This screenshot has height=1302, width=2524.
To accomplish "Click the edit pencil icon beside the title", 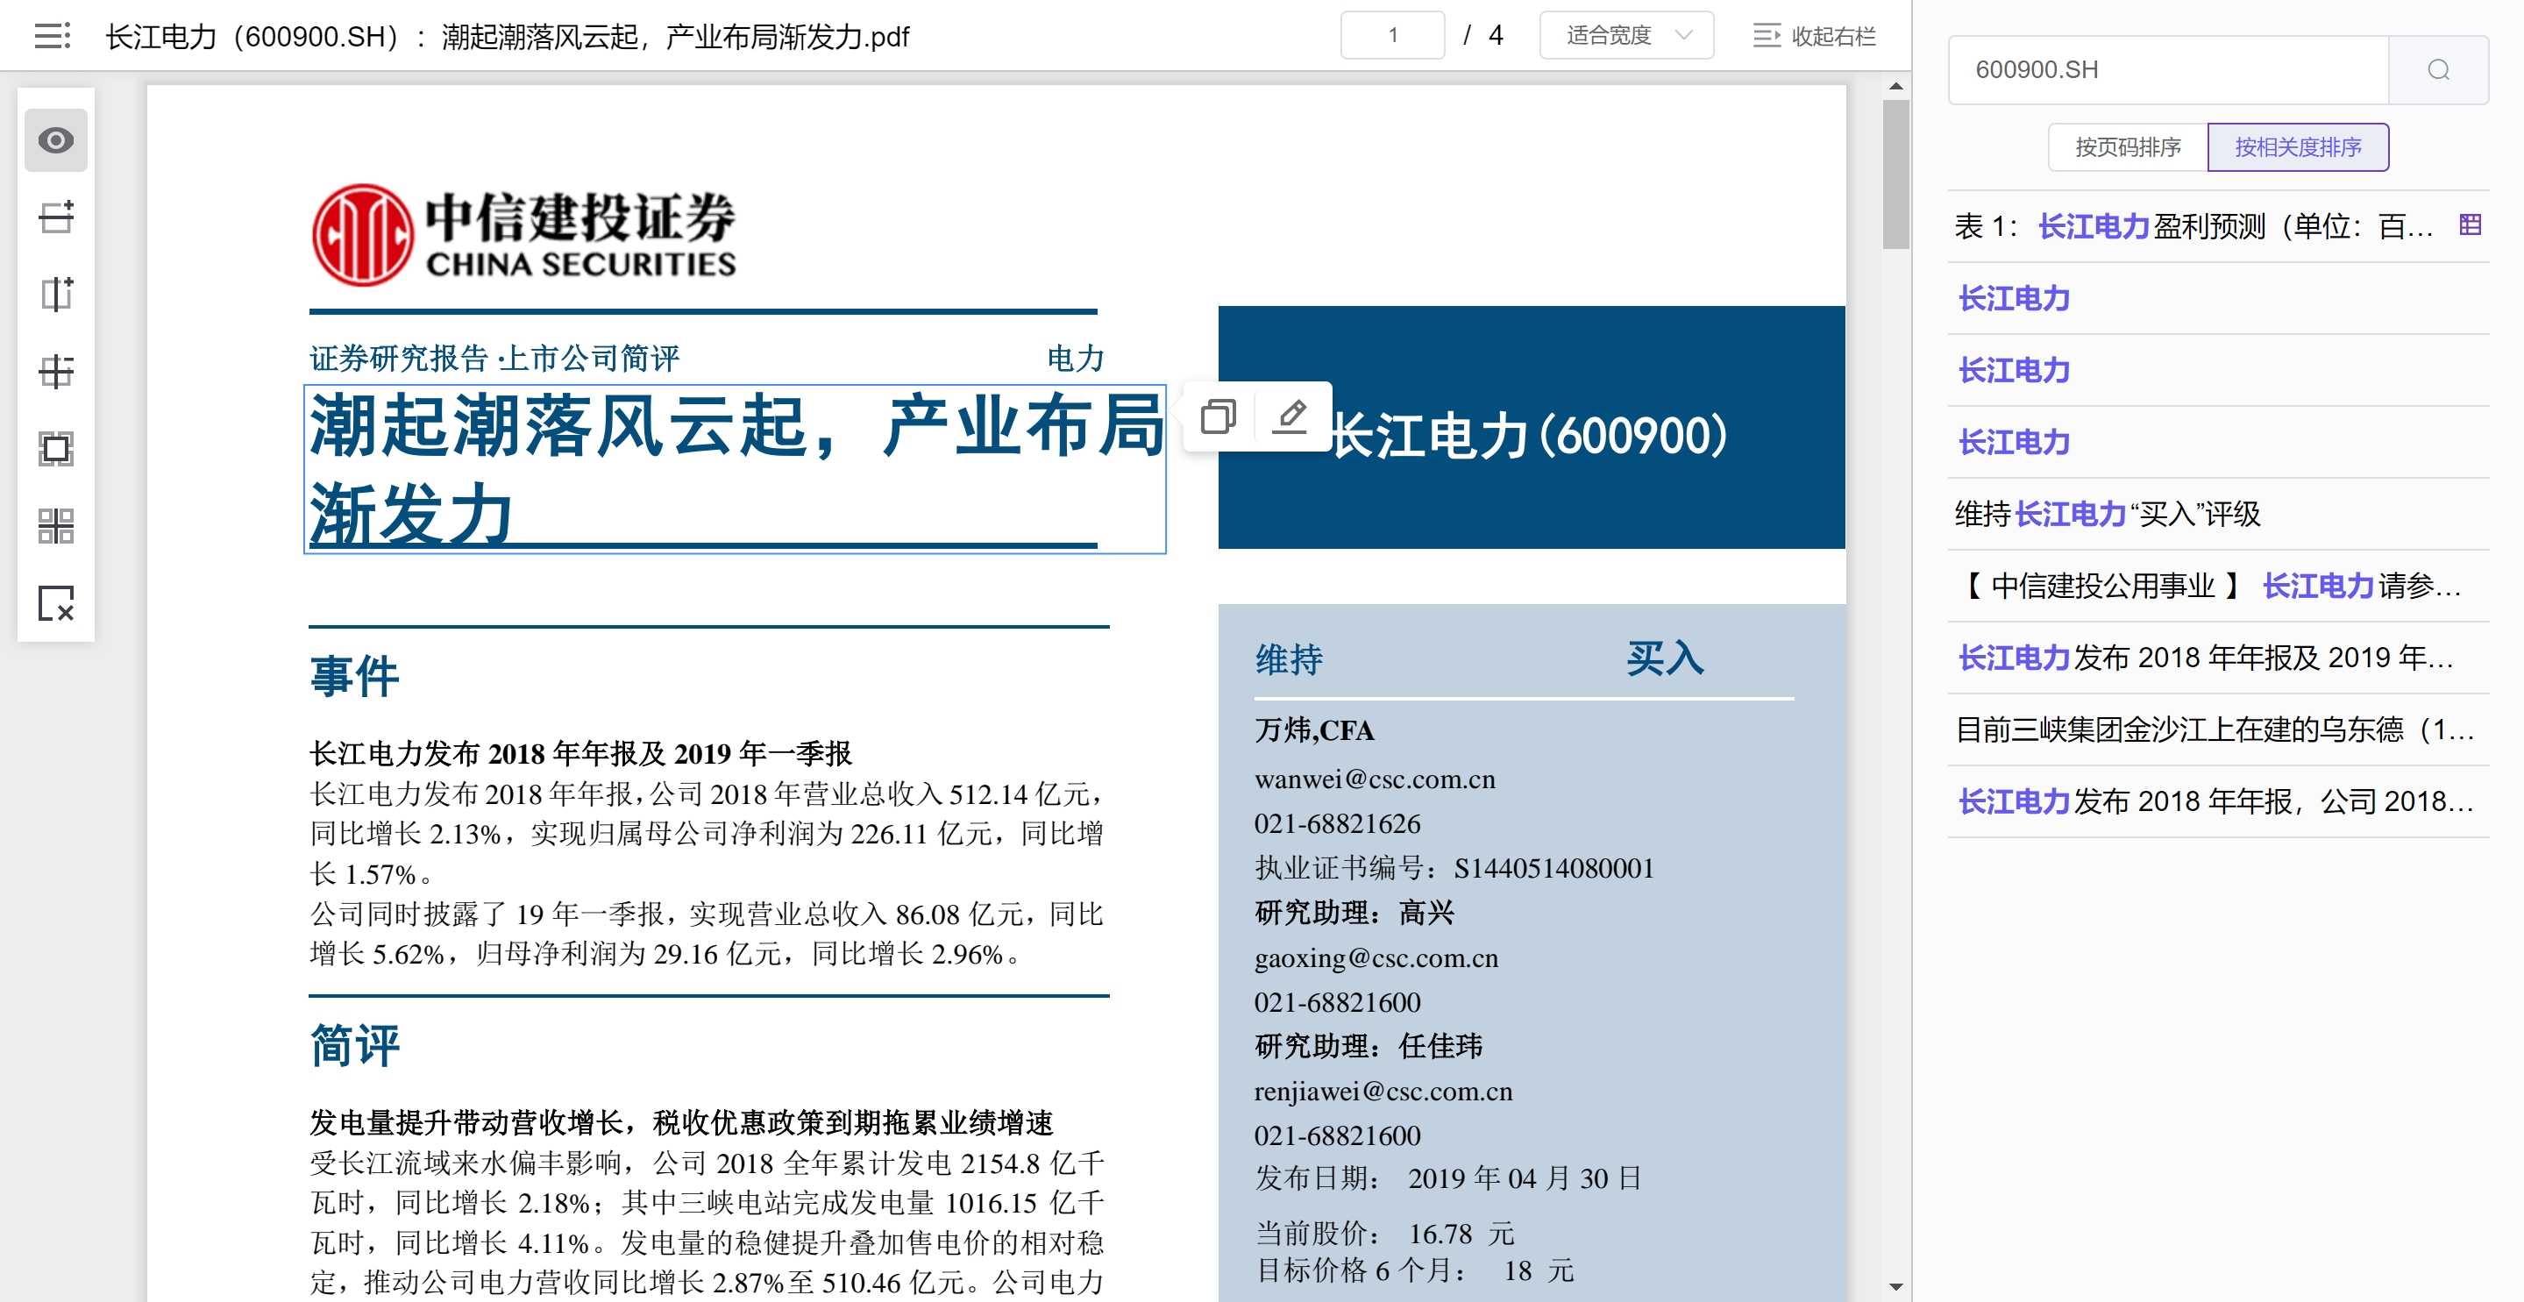I will [1290, 416].
